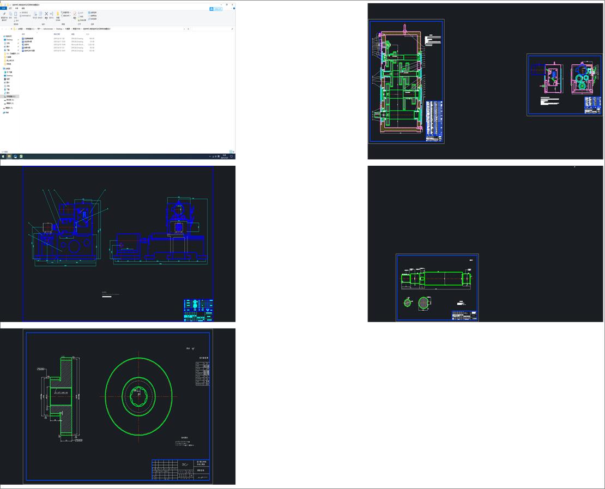Select the last DWG drawing file in list
The image size is (605, 489).
(58, 51)
